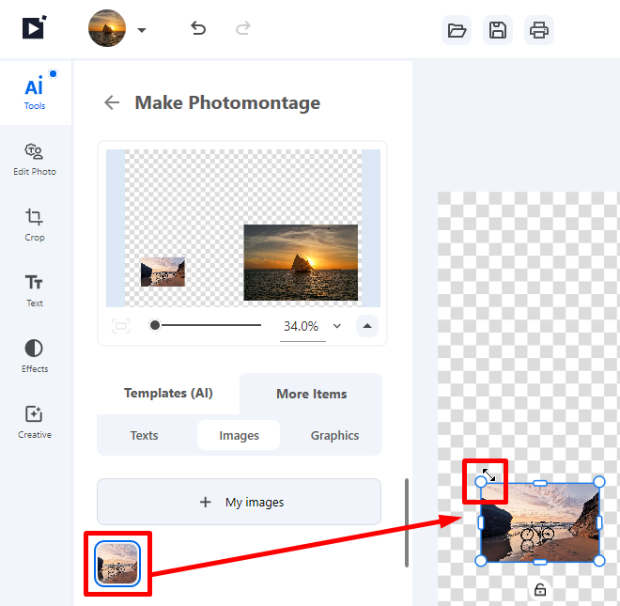Image resolution: width=620 pixels, height=606 pixels.
Task: Print the image with the printer icon
Action: [x=539, y=30]
